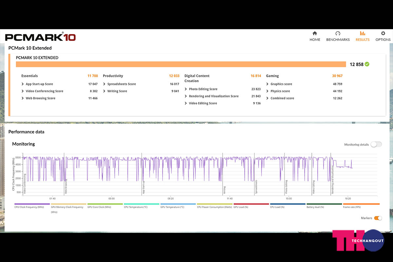The height and width of the screenshot is (262, 393).
Task: Click the Video Editing chart marker
Action: click(x=313, y=187)
